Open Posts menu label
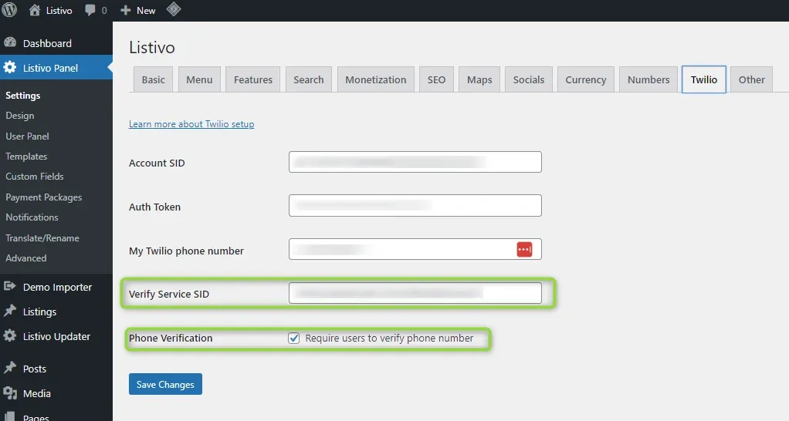789x421 pixels. click(35, 369)
